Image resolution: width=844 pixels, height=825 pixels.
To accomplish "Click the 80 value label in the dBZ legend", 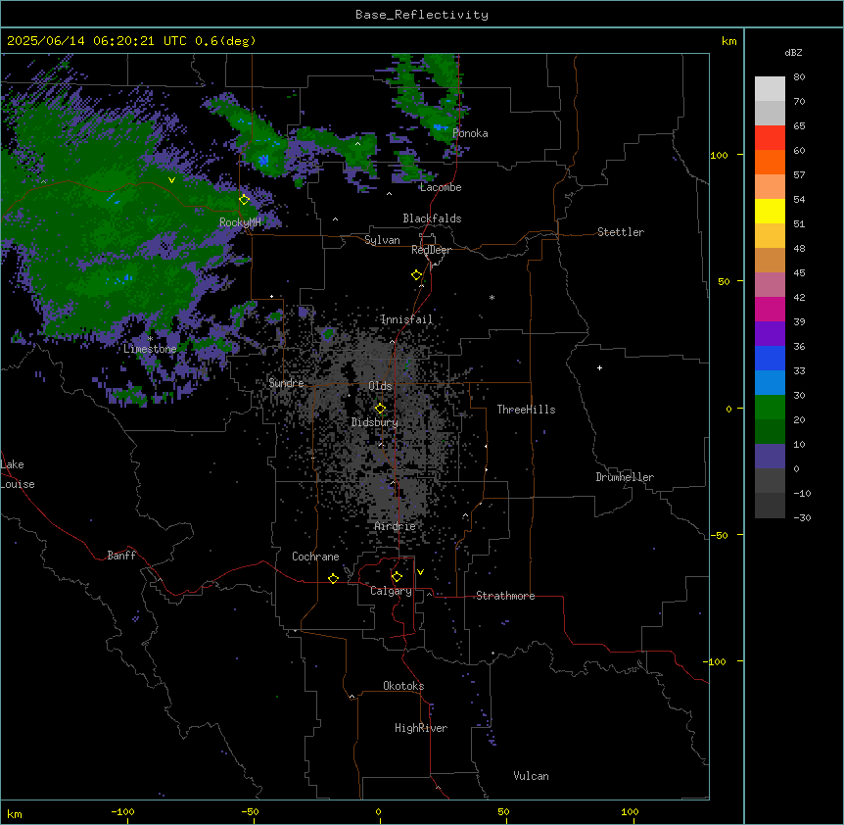I will (x=799, y=77).
